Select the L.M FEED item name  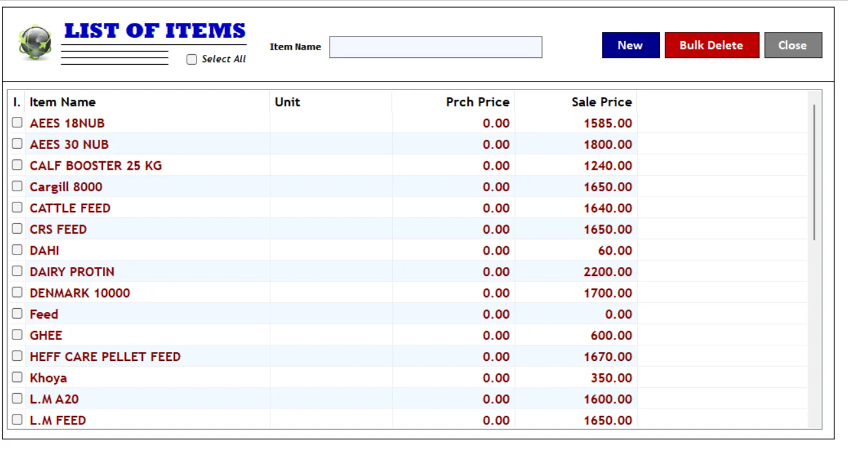click(x=57, y=420)
